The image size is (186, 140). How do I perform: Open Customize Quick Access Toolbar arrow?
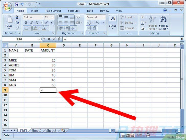40,4
